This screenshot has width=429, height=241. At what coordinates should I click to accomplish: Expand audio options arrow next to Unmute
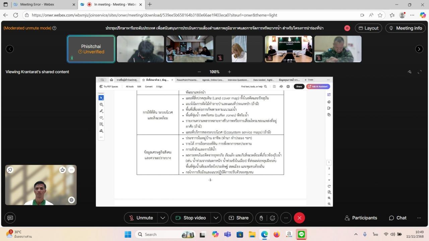point(163,218)
